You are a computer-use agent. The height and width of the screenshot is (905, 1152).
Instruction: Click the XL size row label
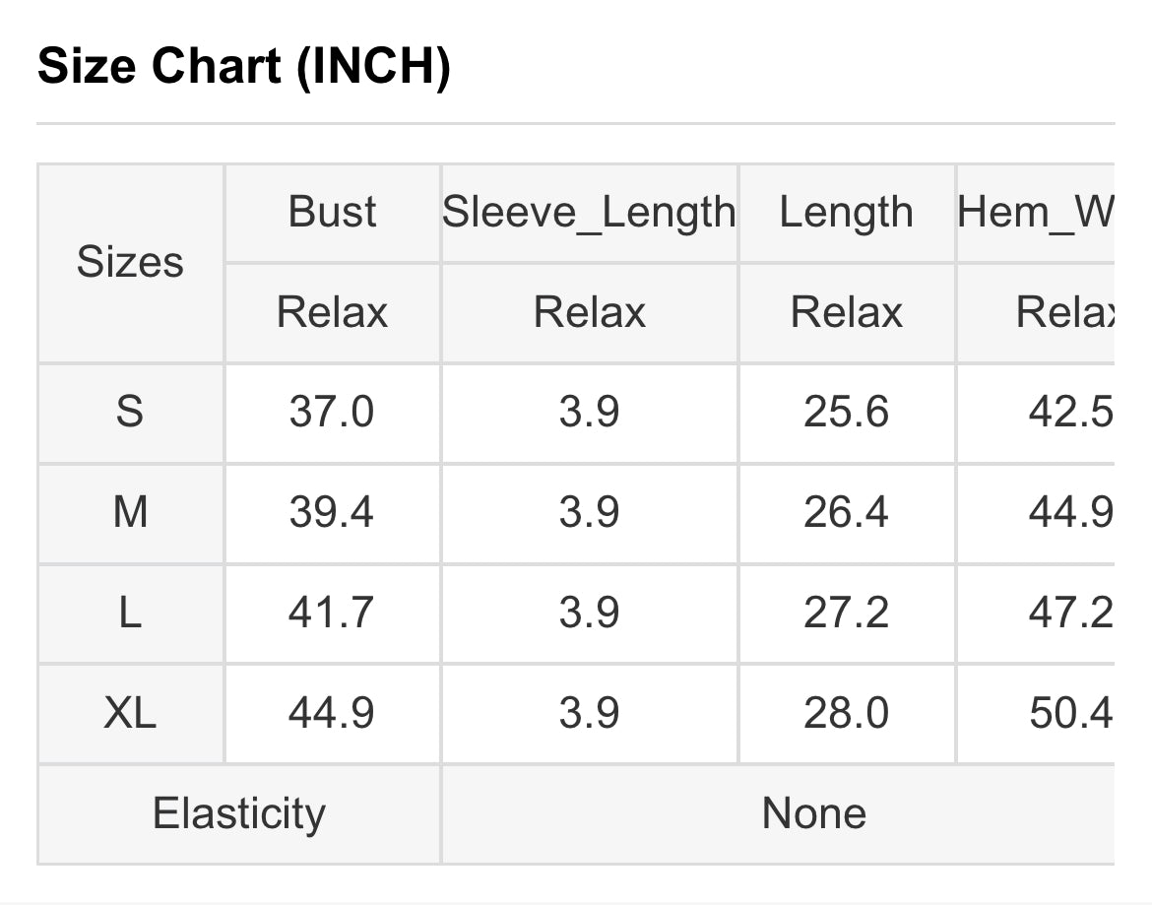[x=130, y=713]
